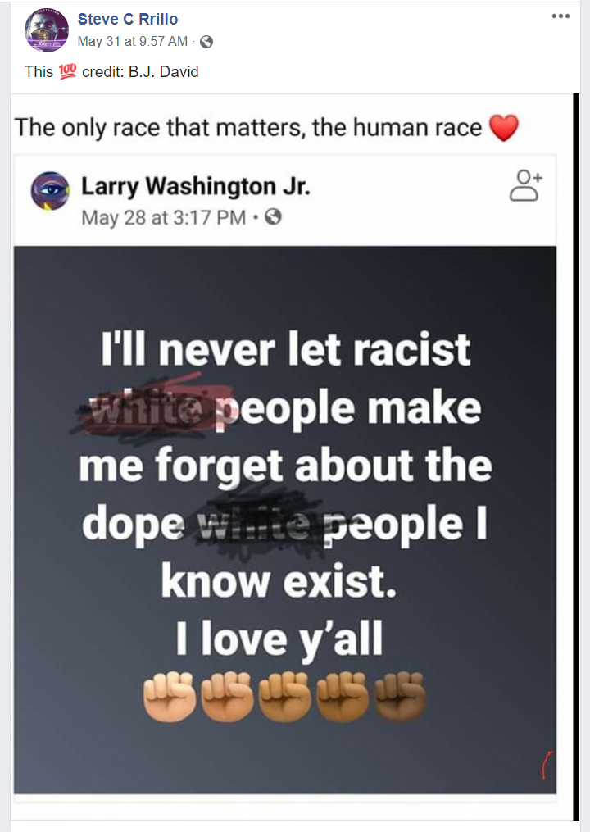Click globe icon next to May 28
Viewport: 590px width, 832px height.
click(273, 217)
